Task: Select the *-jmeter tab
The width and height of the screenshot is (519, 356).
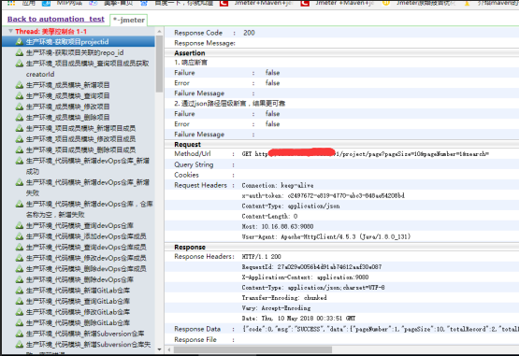Action: 129,20
